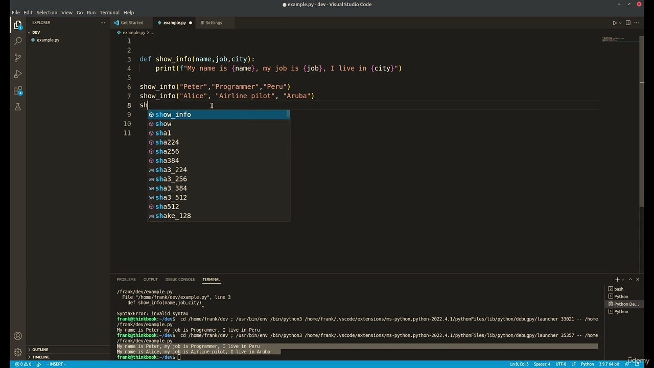The height and width of the screenshot is (368, 654).
Task: Open the Accounts icon in activity bar
Action: coord(18,336)
